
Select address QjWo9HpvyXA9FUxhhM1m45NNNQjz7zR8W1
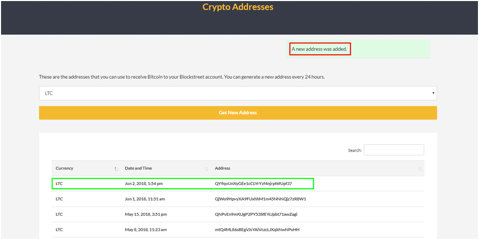pos(260,199)
